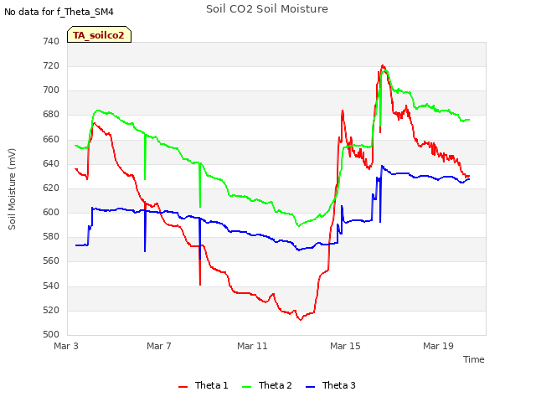Click the Theta 1 minimum near 513 mV
The image size is (536, 402).
coord(301,320)
